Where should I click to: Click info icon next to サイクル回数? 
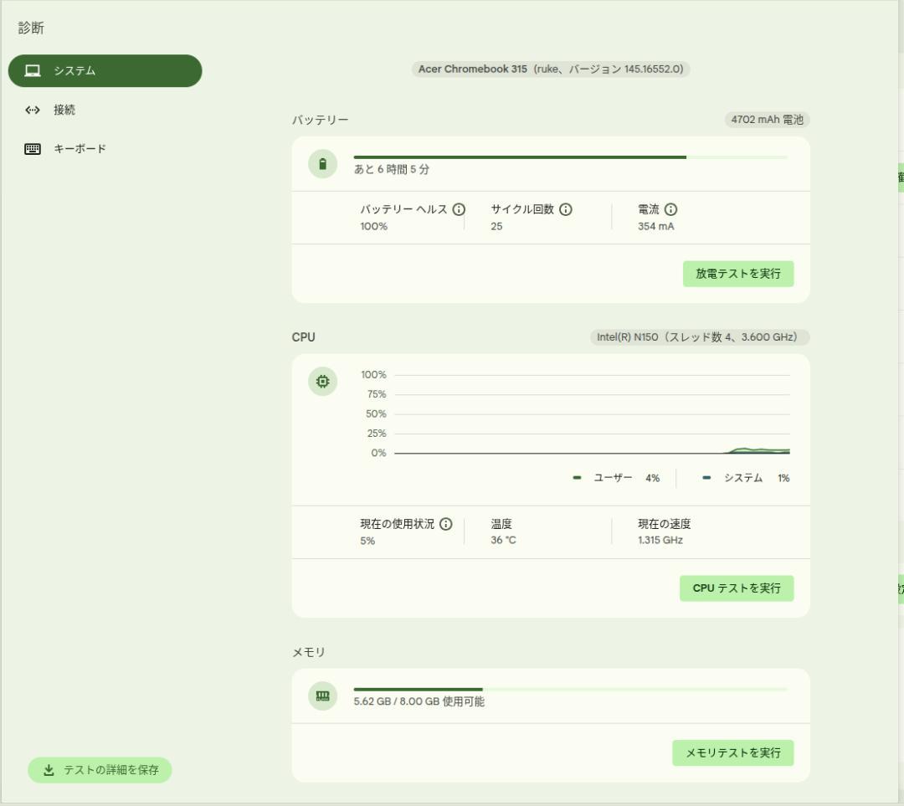point(566,209)
